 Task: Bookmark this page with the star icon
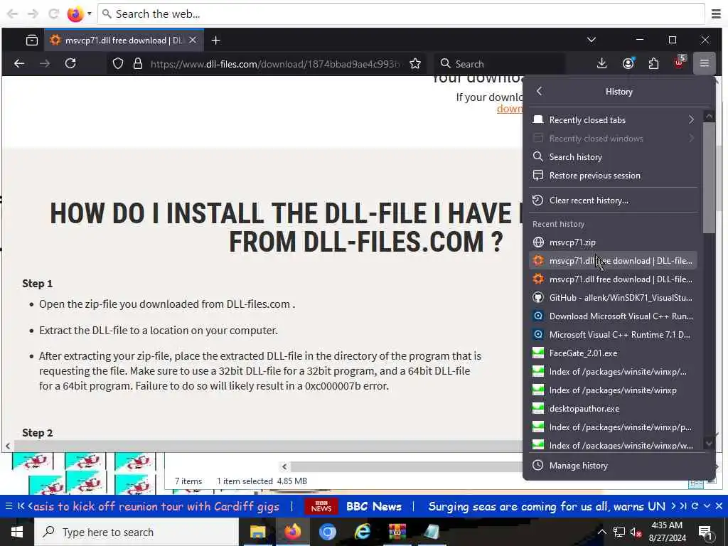pyautogui.click(x=415, y=63)
